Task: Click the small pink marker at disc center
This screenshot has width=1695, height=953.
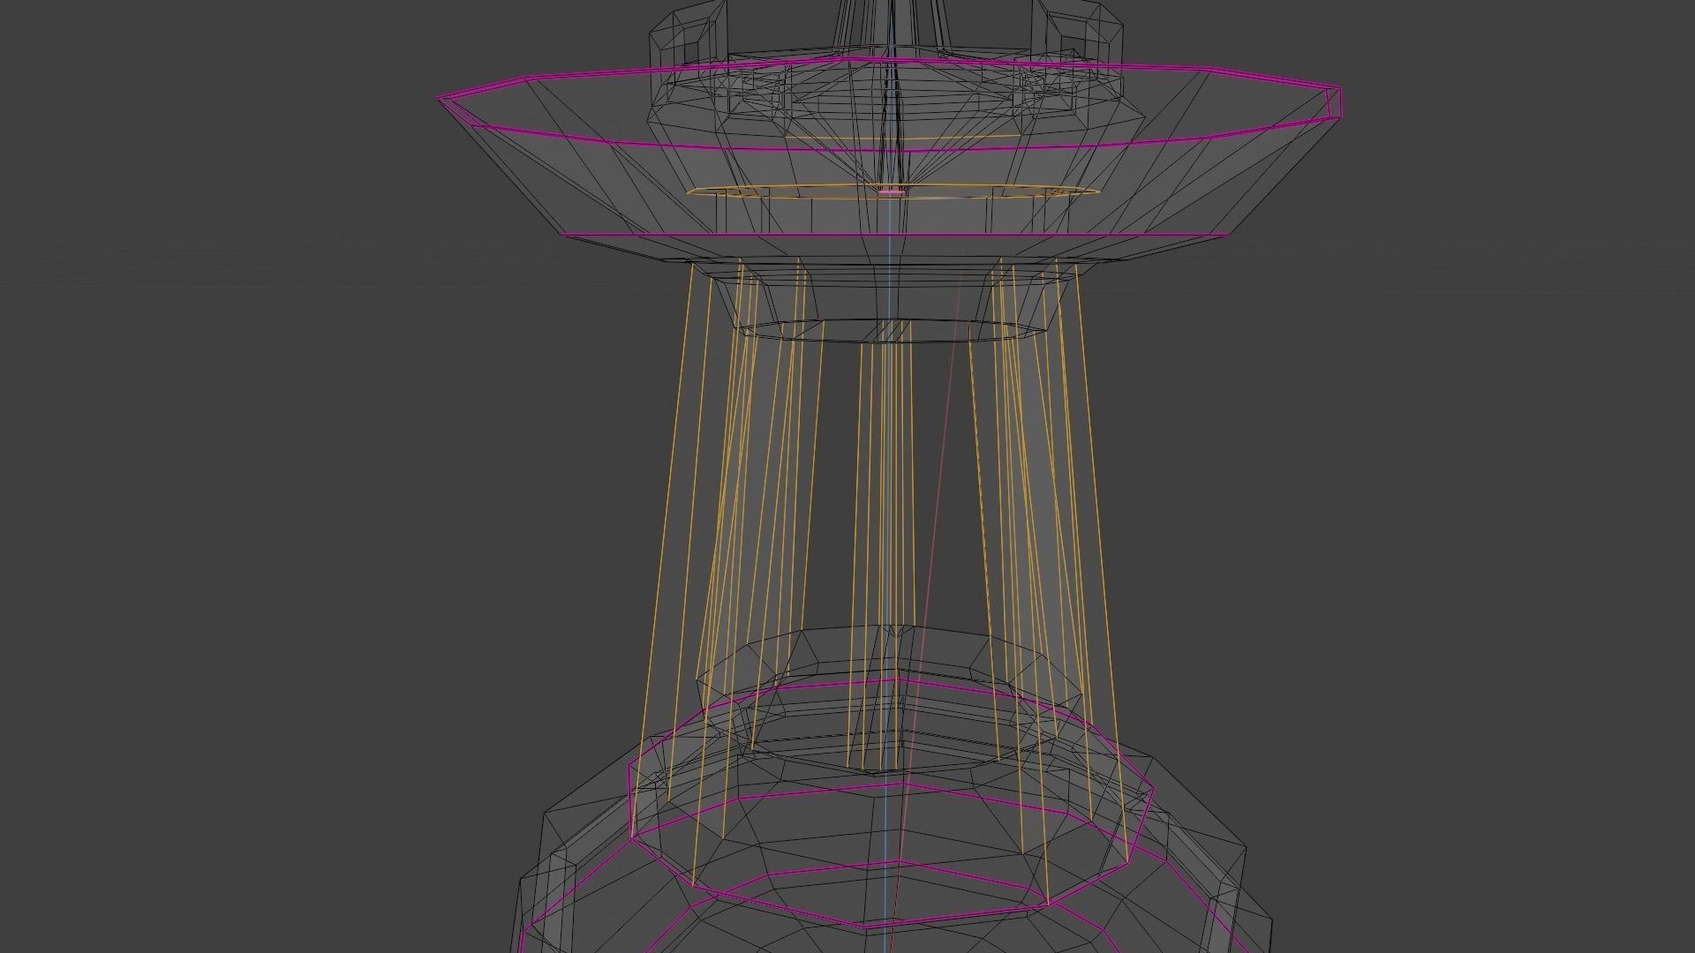Action: pos(891,191)
